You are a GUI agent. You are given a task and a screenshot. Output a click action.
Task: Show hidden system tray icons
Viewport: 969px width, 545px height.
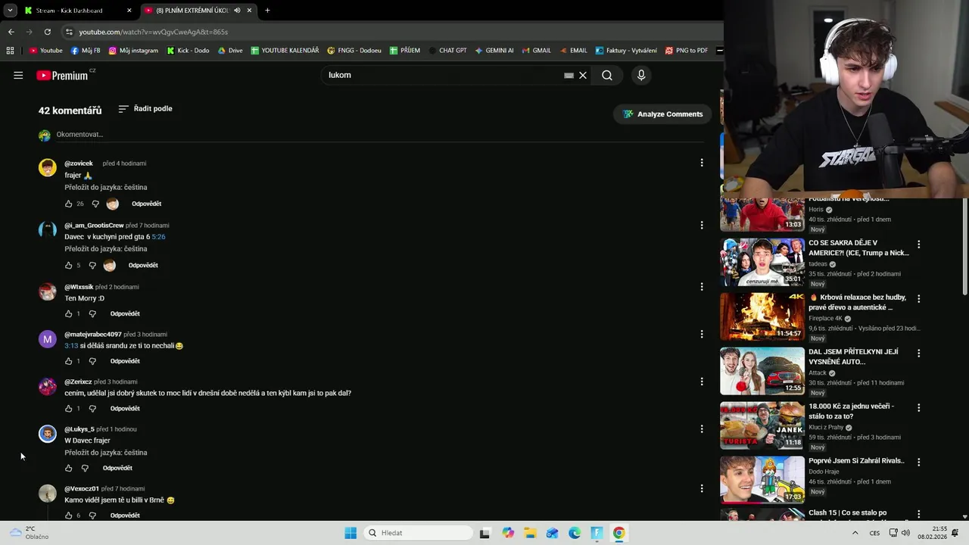click(x=855, y=533)
